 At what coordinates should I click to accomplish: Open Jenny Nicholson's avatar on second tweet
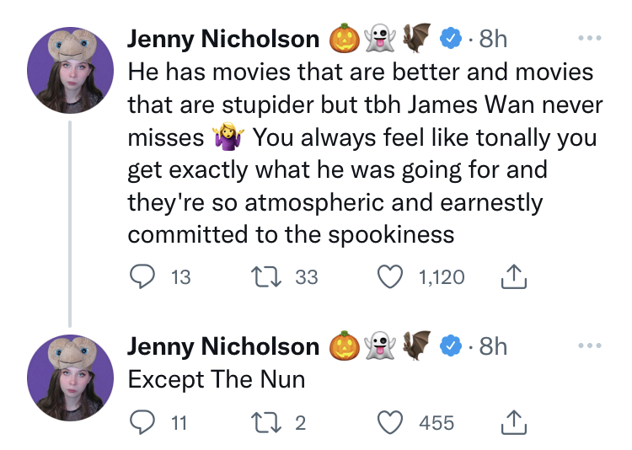pos(70,376)
